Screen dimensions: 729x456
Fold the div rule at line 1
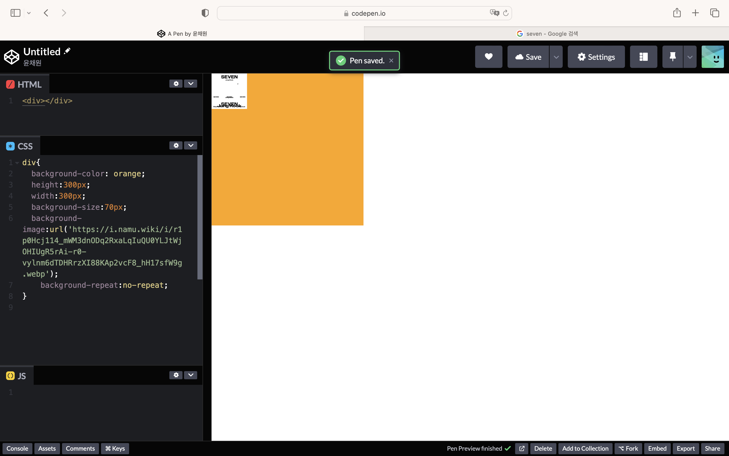17,163
